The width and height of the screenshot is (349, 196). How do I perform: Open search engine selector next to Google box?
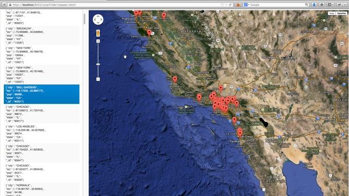tap(246, 5)
